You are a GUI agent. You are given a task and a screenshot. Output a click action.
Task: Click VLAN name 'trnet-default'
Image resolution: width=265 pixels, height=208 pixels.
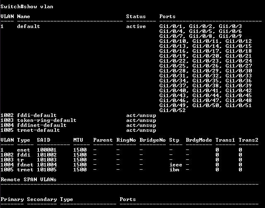[38, 130]
